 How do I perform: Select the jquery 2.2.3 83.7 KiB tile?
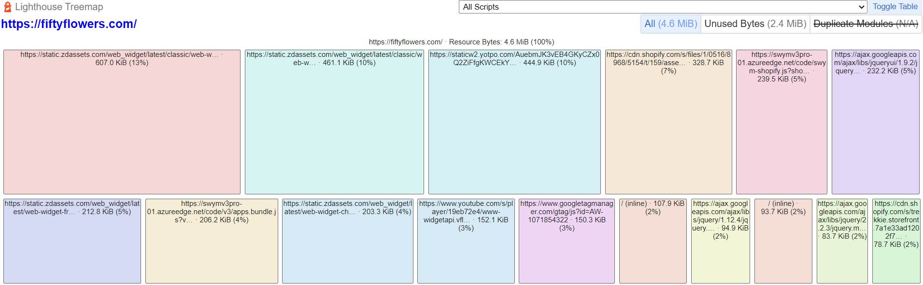(x=842, y=241)
